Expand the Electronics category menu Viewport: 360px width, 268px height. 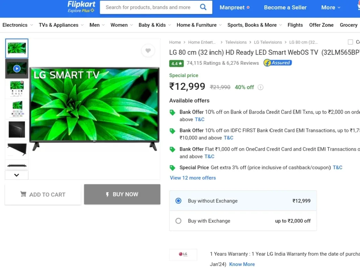[18, 25]
